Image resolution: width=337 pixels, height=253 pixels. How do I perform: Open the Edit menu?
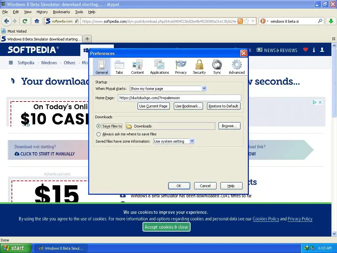pos(16,12)
